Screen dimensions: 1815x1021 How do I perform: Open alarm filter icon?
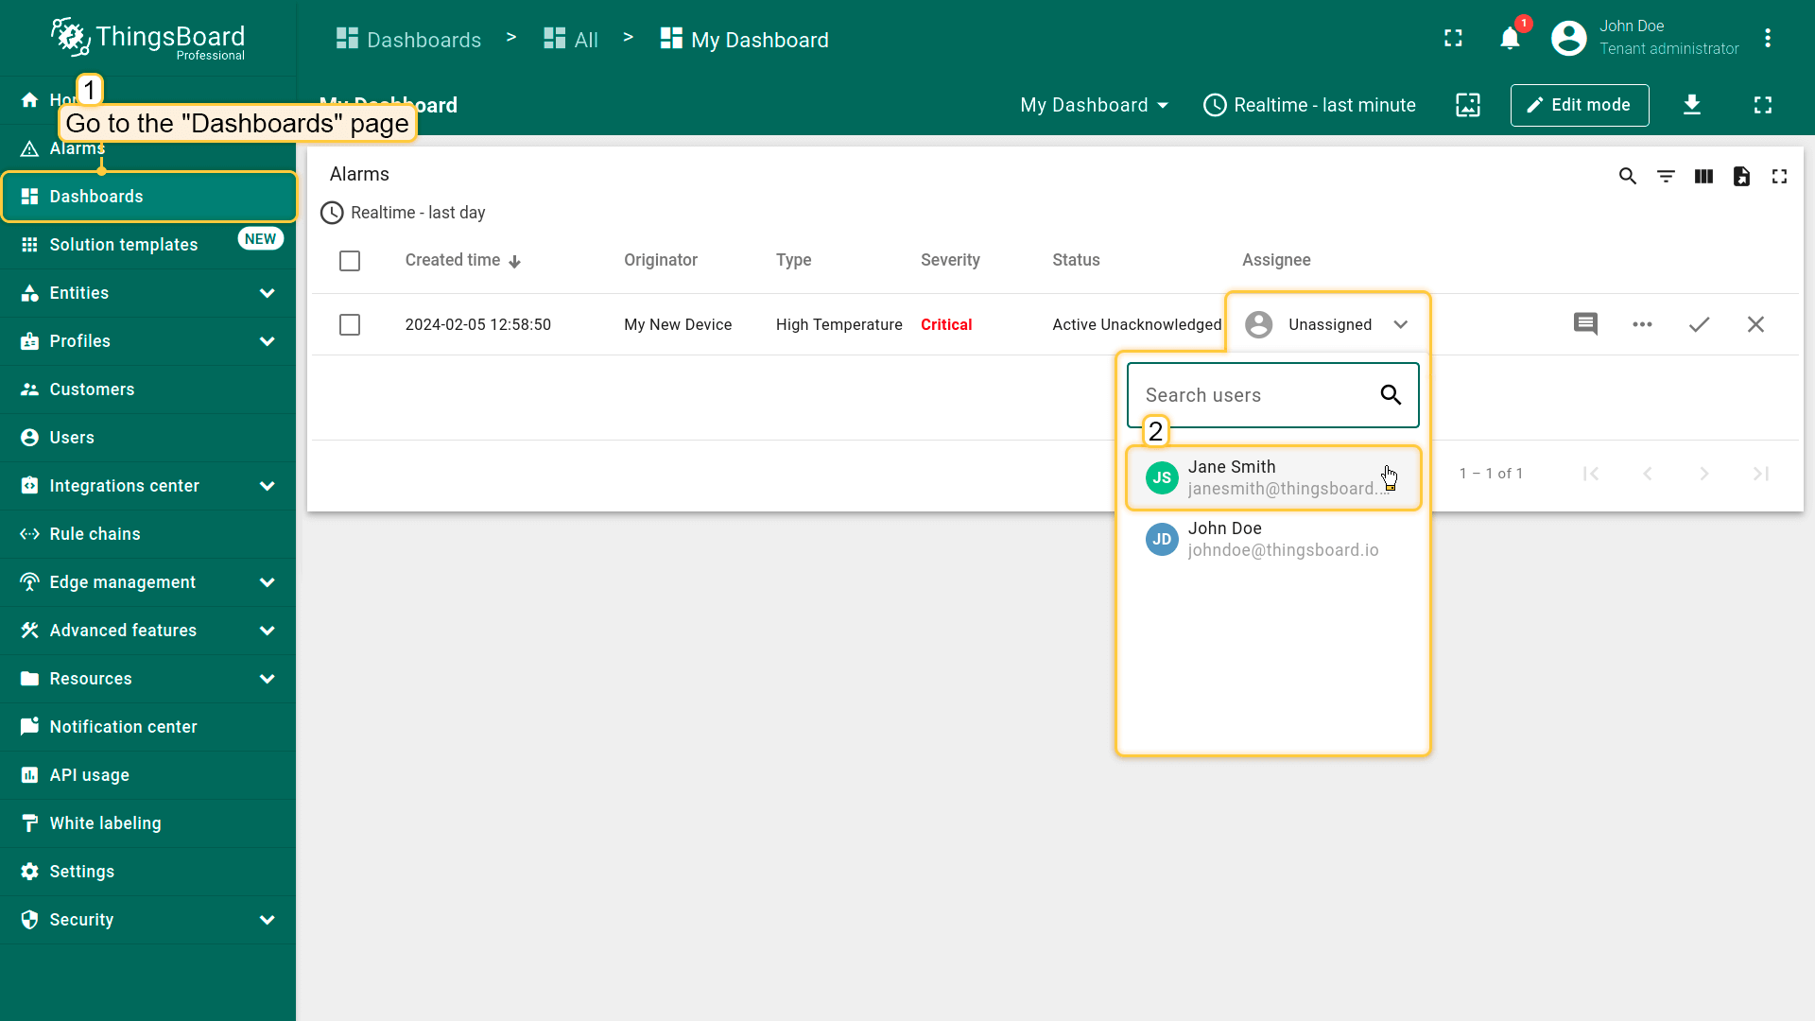click(1666, 176)
